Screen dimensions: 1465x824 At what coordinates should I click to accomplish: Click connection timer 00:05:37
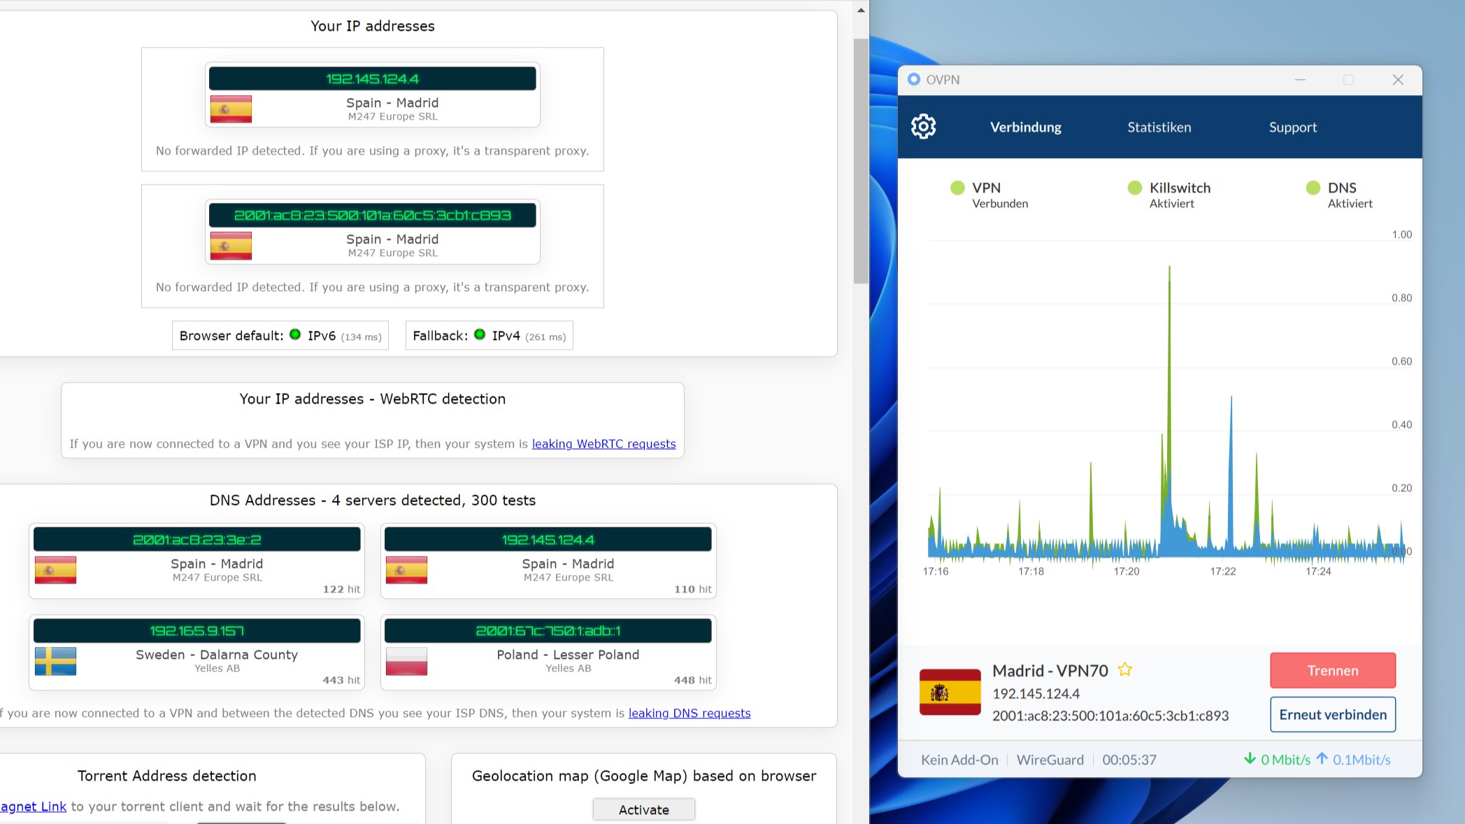tap(1129, 760)
